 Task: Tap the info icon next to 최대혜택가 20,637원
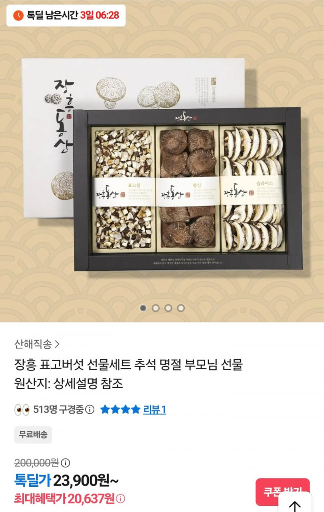[121, 498]
